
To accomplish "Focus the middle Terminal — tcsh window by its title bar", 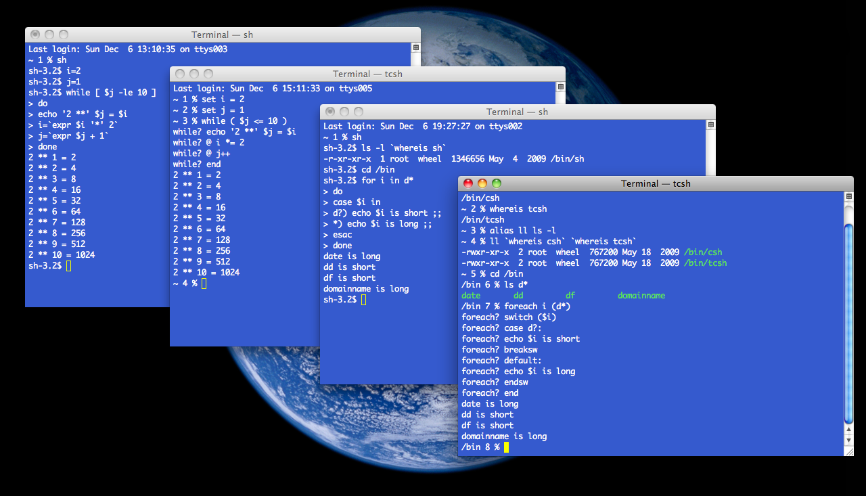I will click(367, 74).
